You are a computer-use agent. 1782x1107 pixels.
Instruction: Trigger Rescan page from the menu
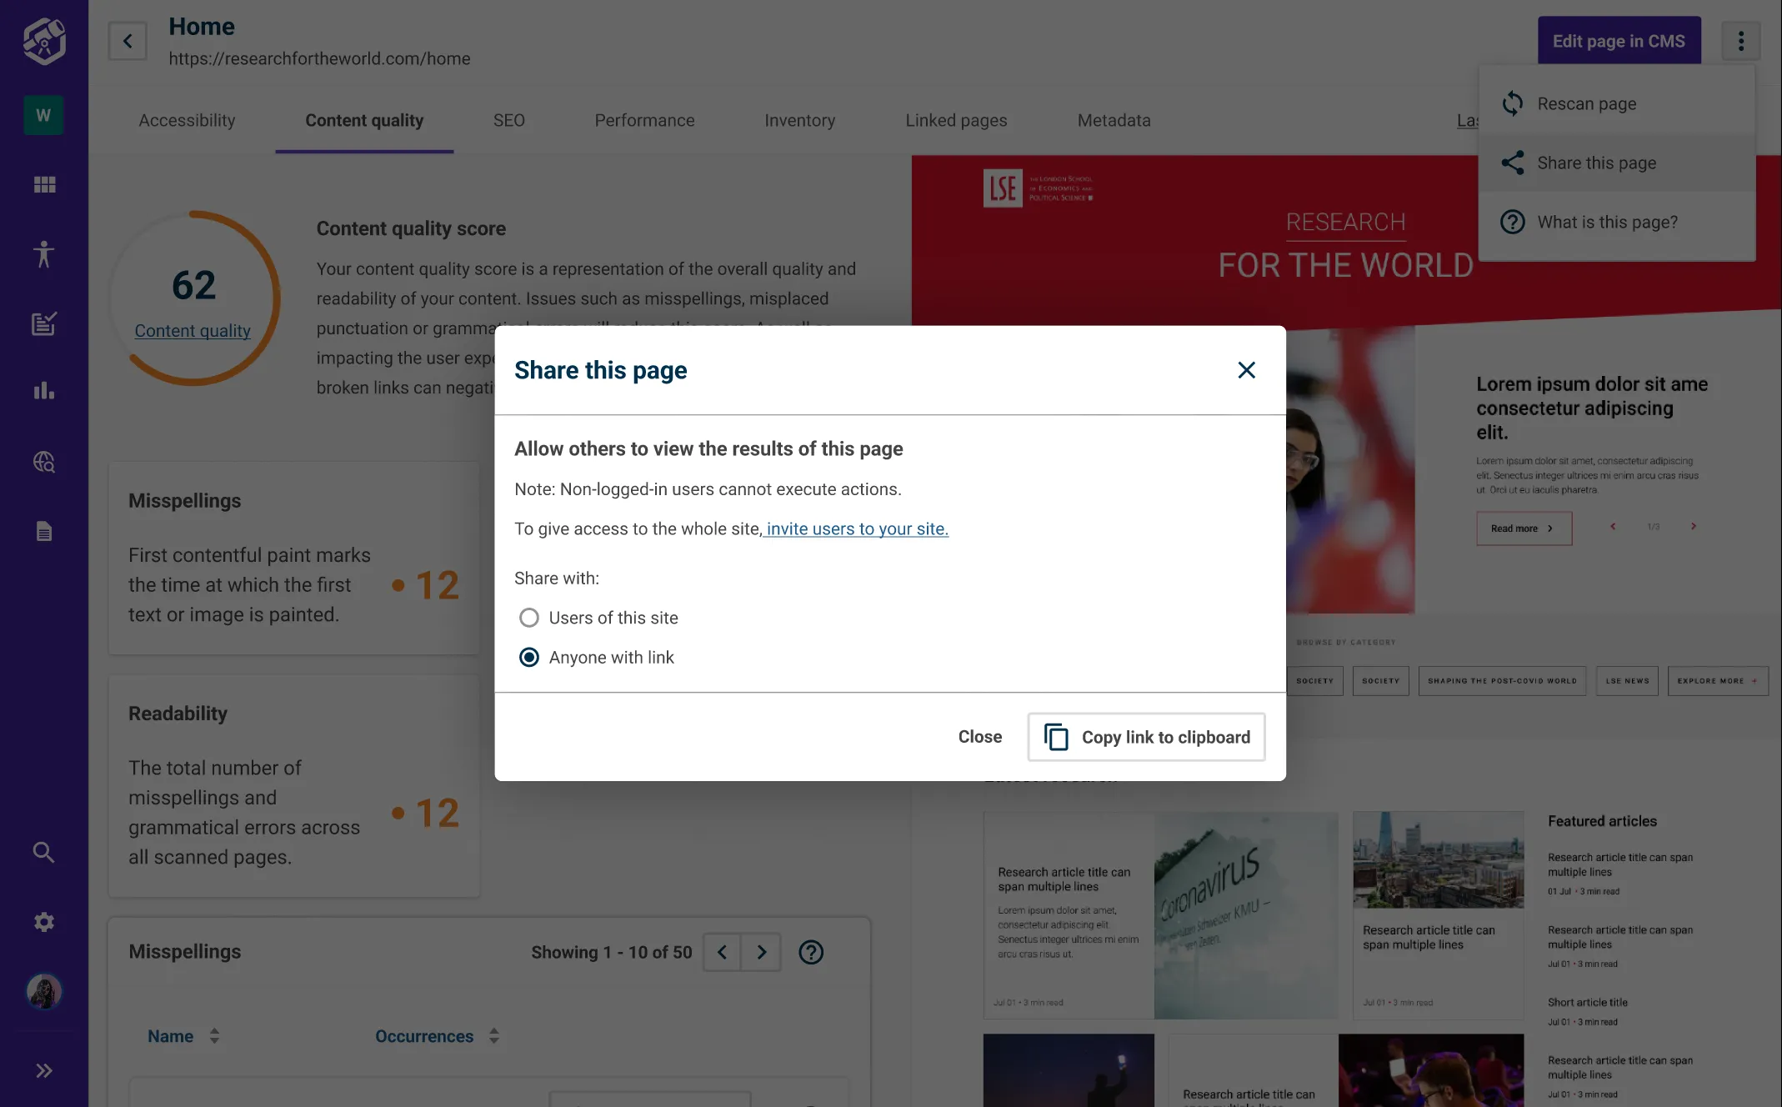(1585, 103)
